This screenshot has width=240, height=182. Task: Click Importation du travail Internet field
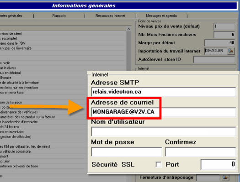coord(216,51)
